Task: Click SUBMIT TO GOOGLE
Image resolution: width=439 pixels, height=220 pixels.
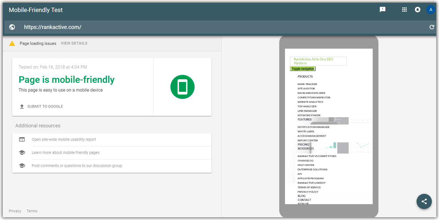Action: [x=45, y=106]
